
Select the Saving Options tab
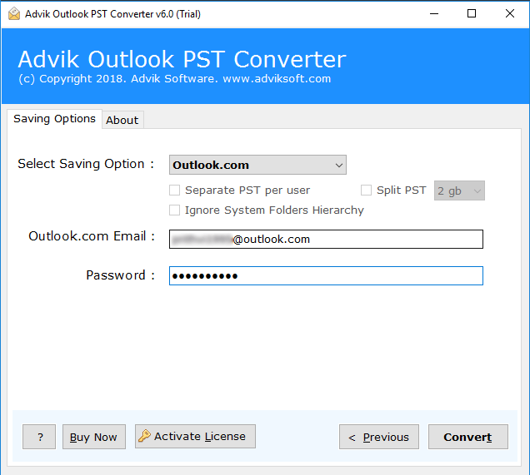[54, 119]
